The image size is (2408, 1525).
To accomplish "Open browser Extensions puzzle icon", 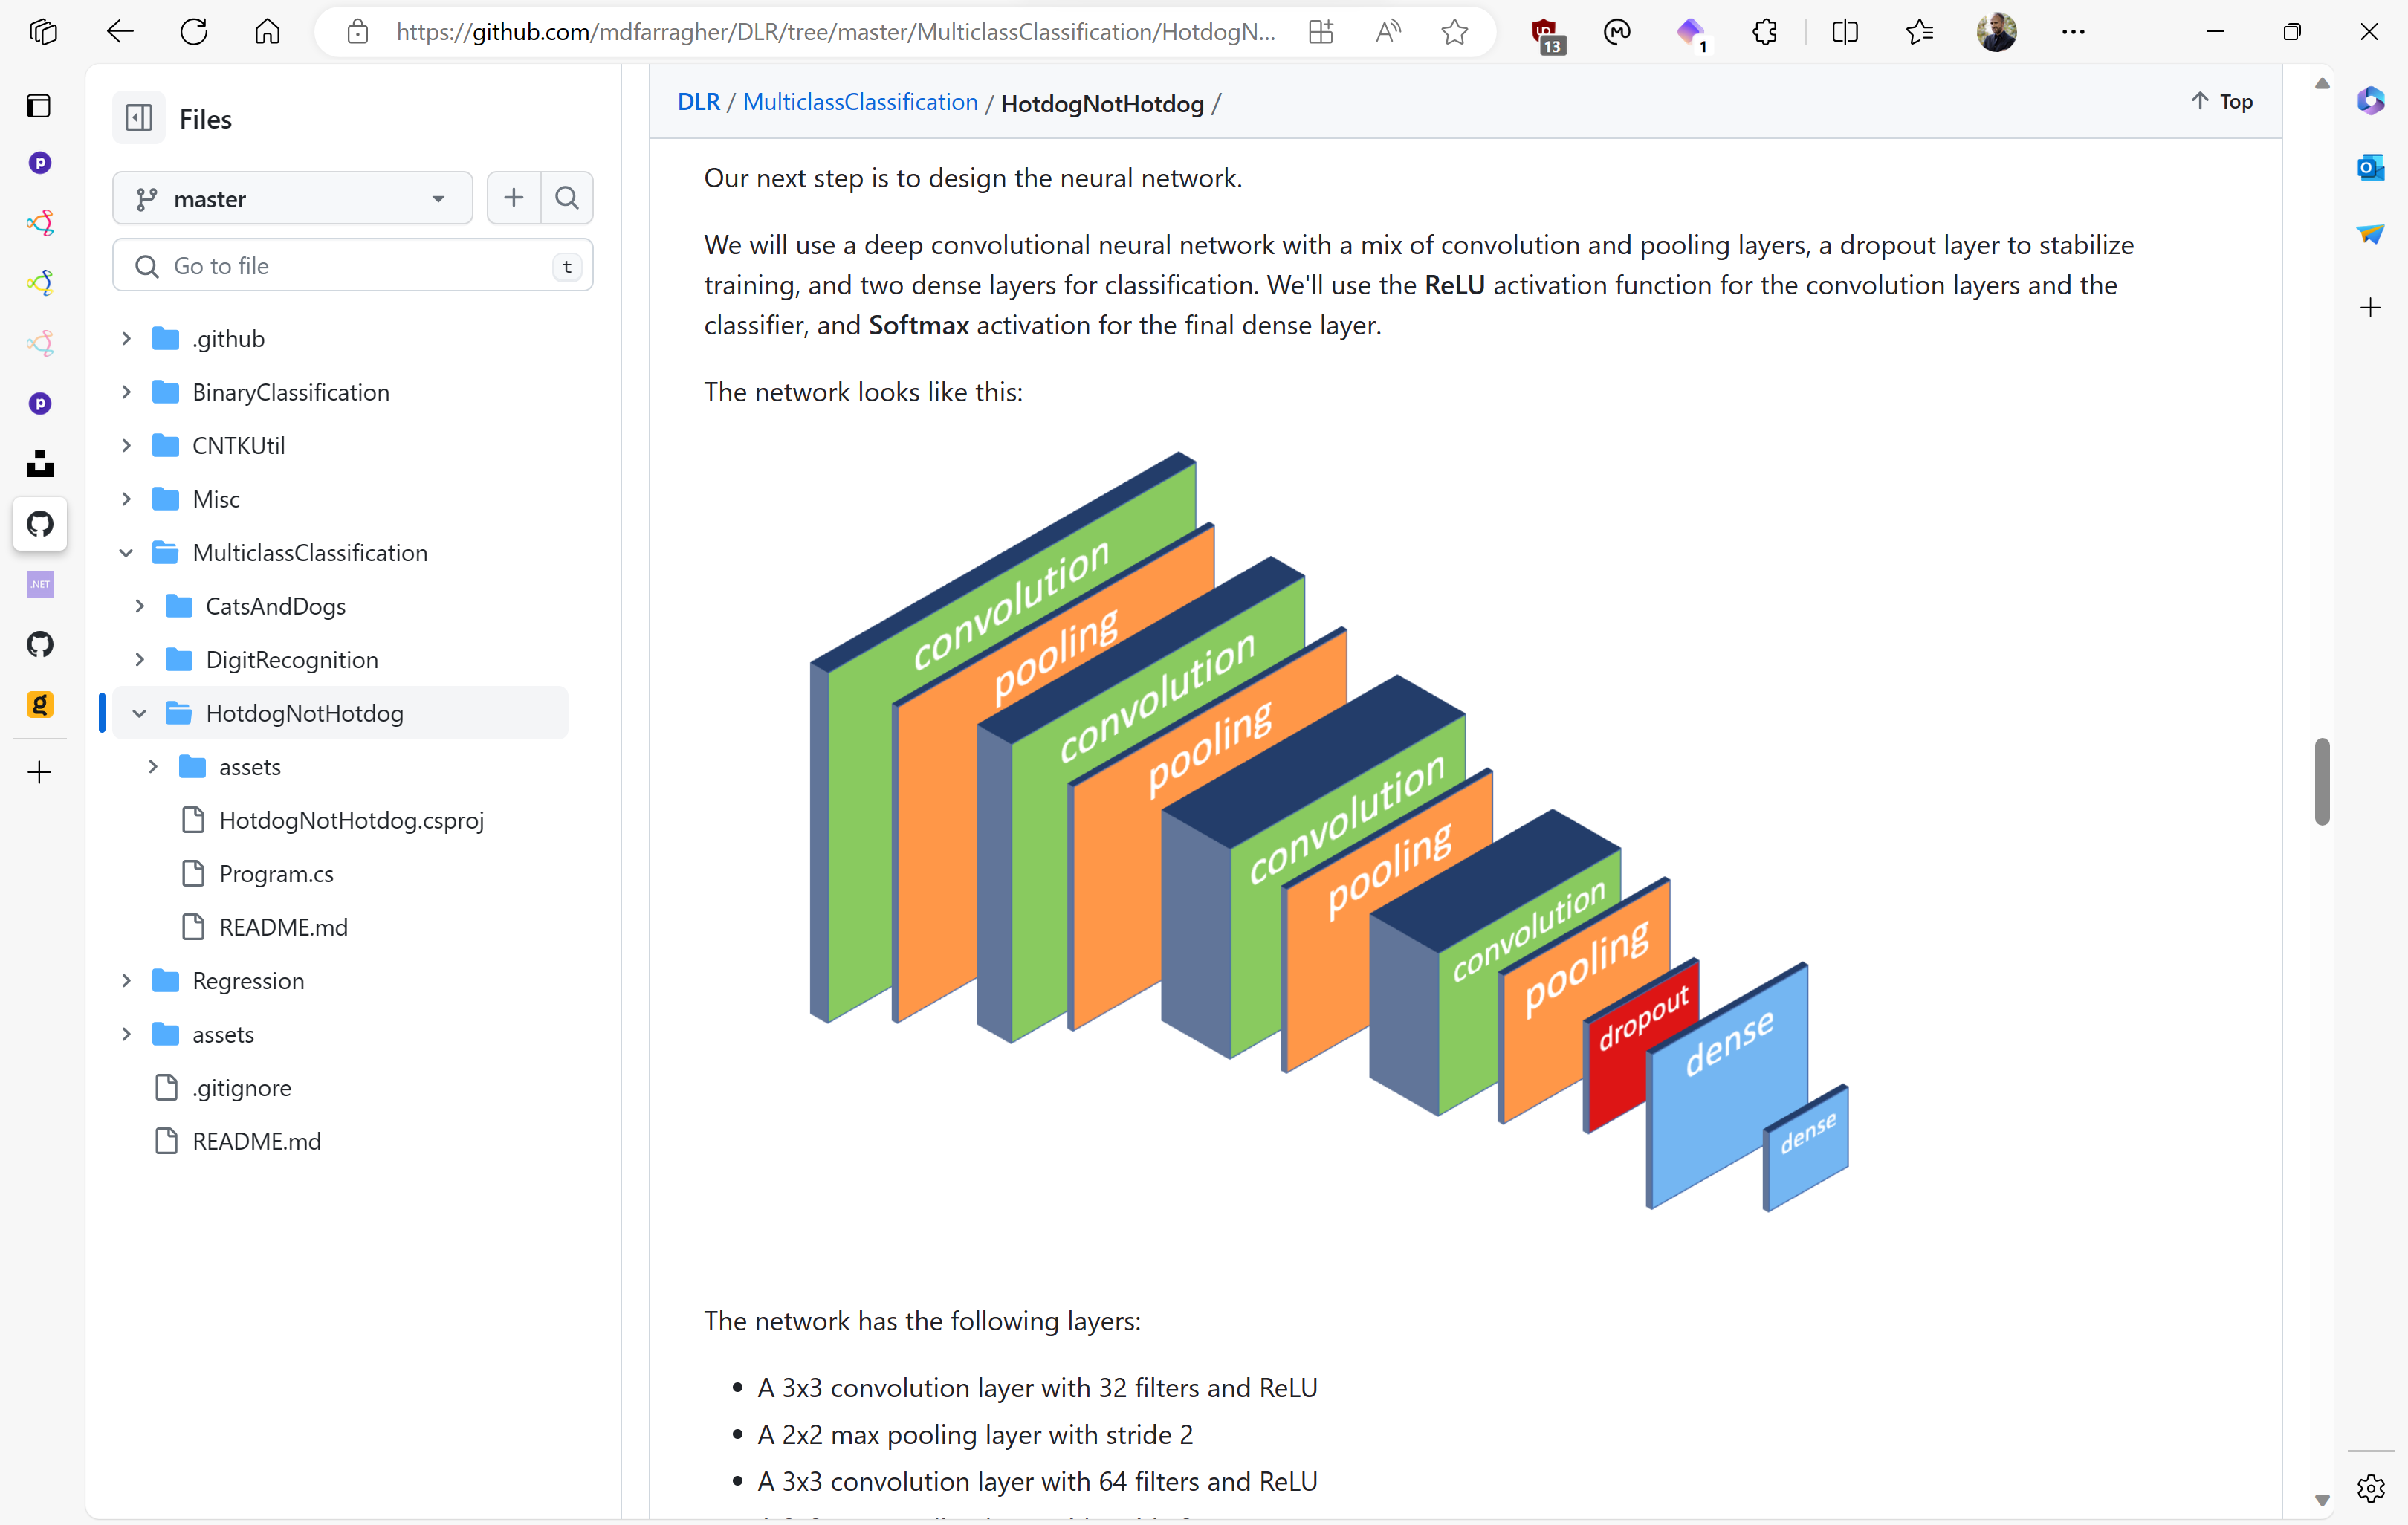I will pyautogui.click(x=1764, y=32).
